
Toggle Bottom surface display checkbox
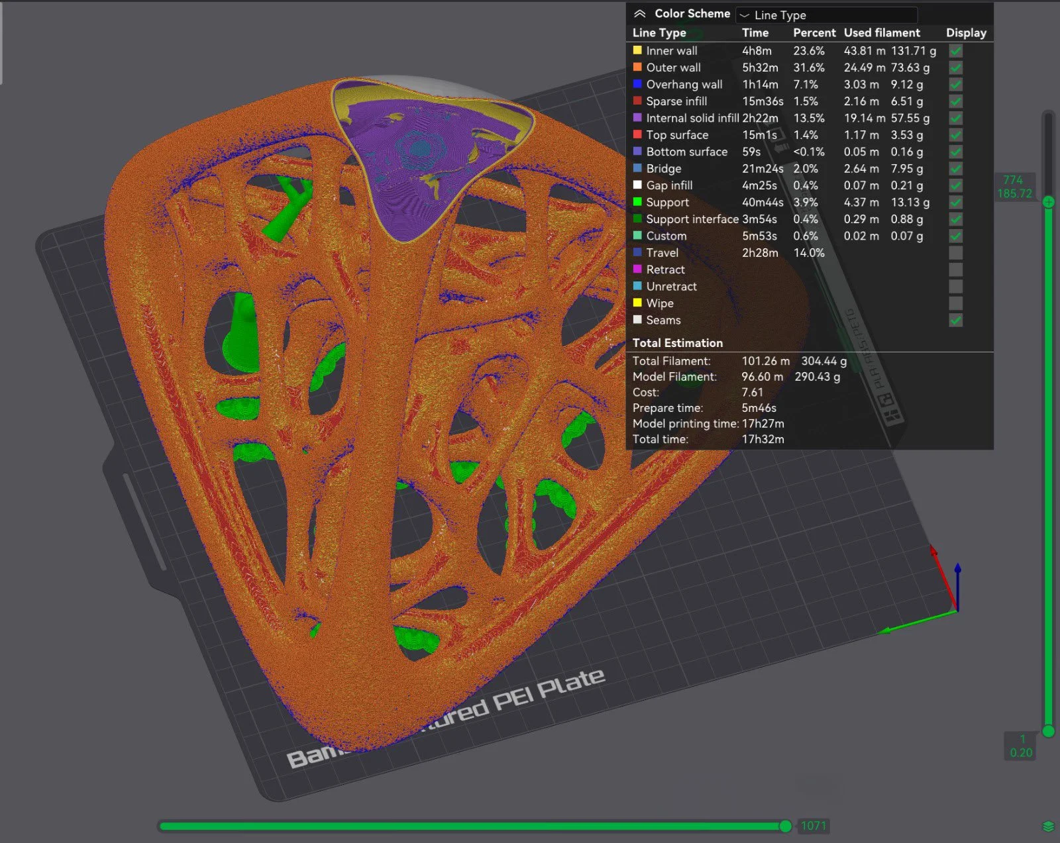click(x=955, y=152)
